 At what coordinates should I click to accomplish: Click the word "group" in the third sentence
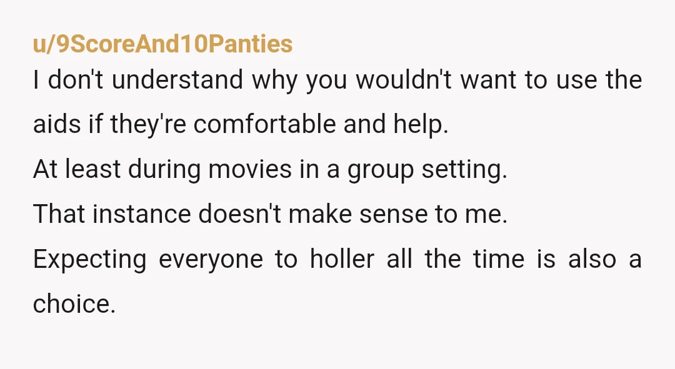tap(381, 170)
